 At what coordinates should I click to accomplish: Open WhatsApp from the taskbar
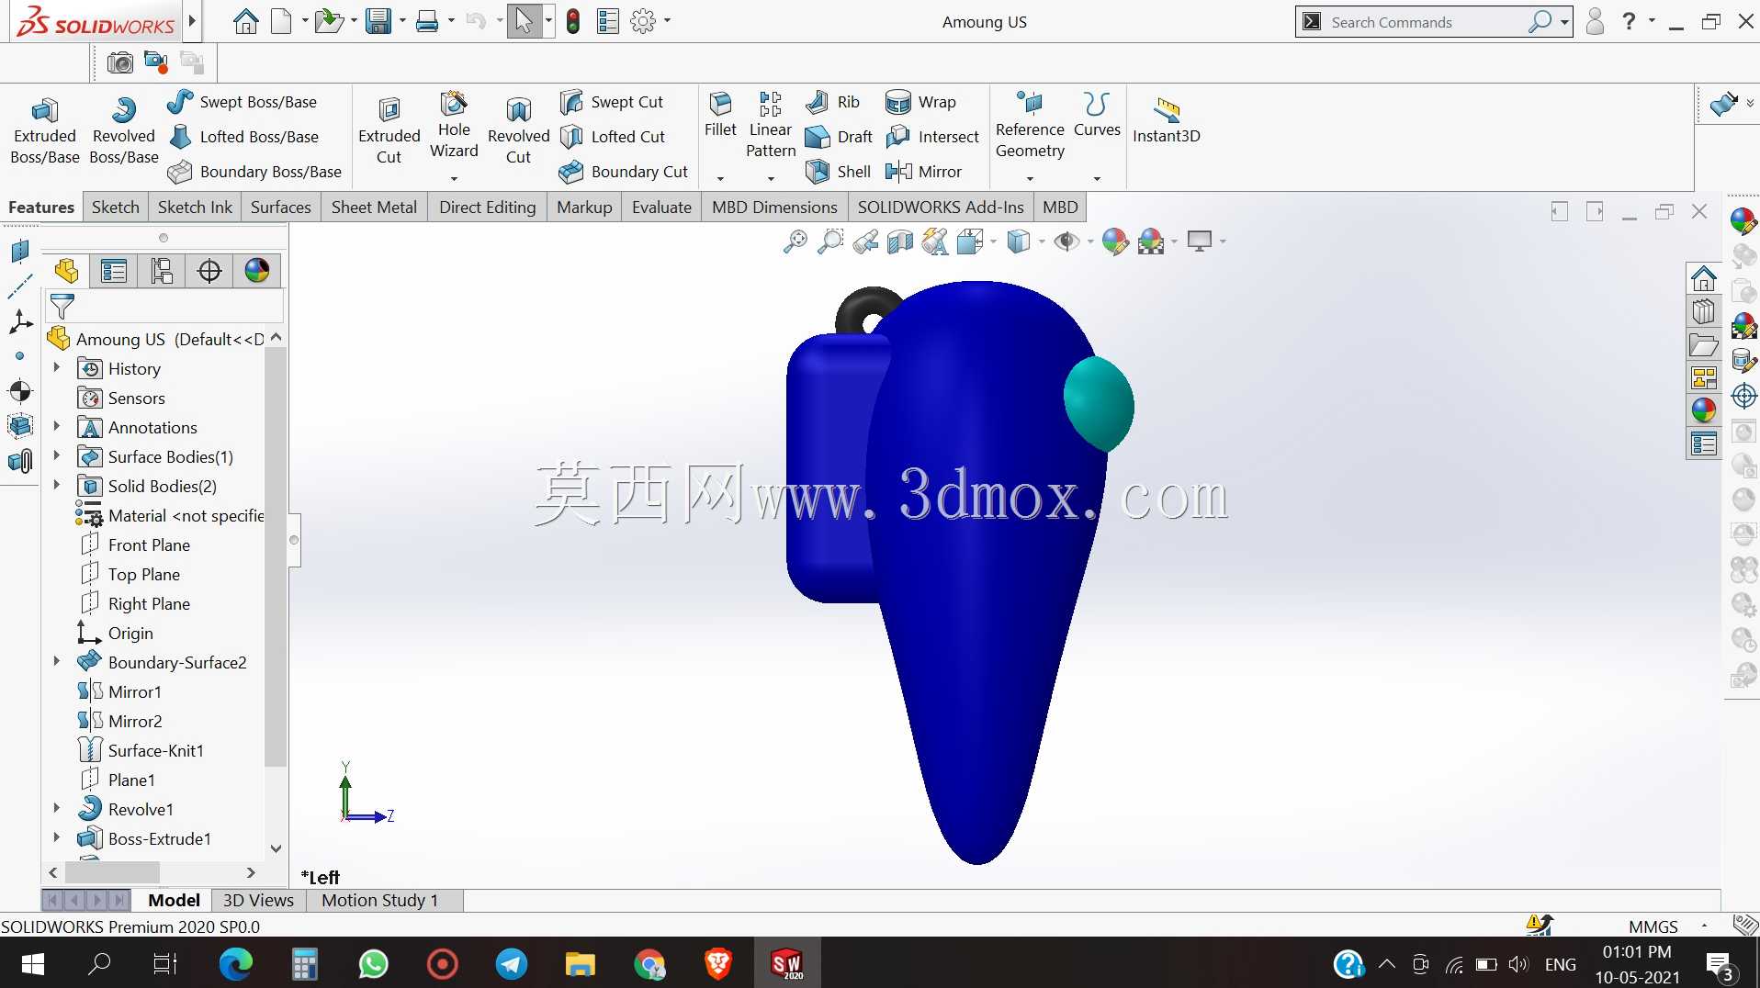click(x=373, y=964)
